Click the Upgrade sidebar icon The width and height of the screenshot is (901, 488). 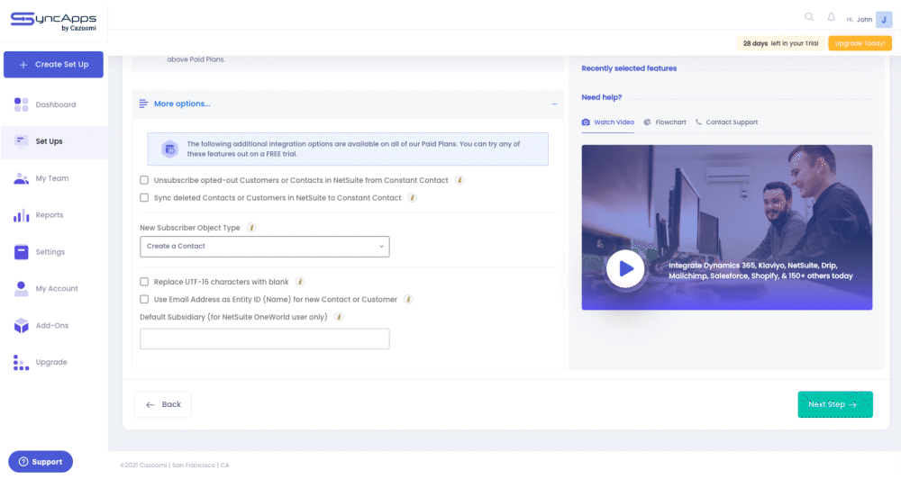click(x=22, y=362)
